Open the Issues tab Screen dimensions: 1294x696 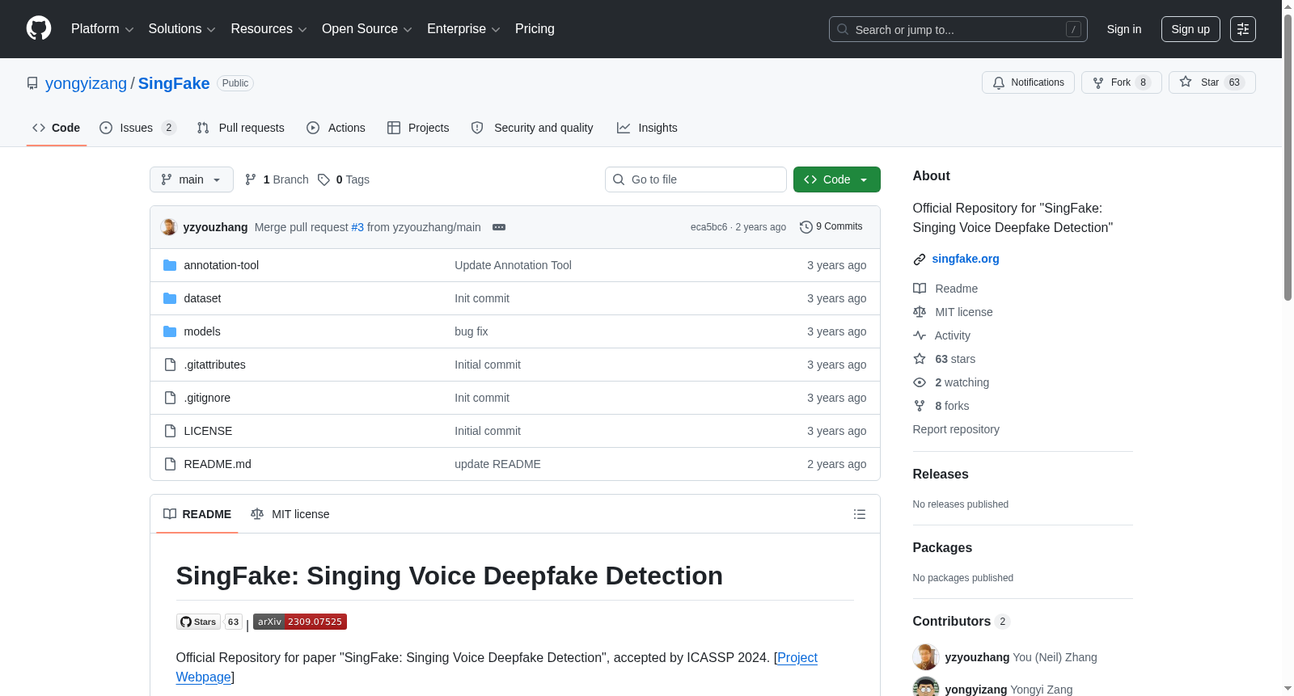point(137,128)
